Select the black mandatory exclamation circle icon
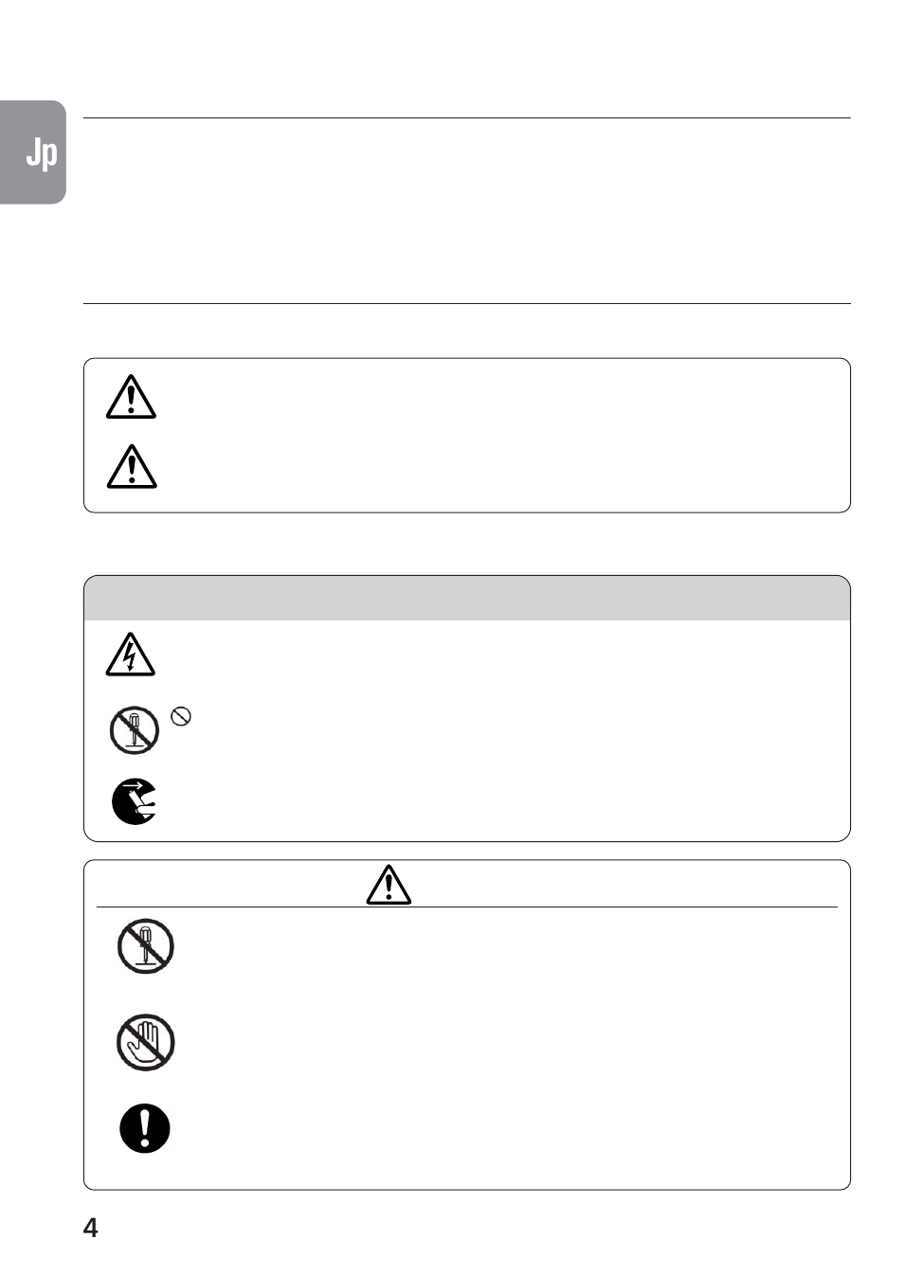This screenshot has height=1275, width=904. (145, 1128)
